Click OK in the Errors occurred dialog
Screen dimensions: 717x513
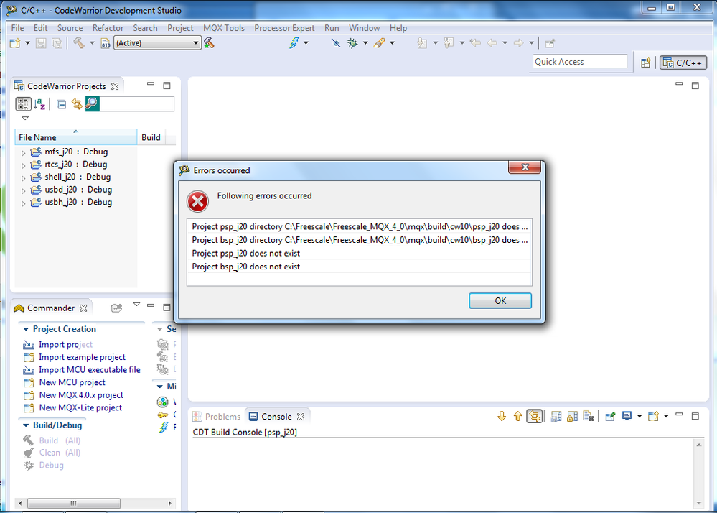pyautogui.click(x=500, y=300)
